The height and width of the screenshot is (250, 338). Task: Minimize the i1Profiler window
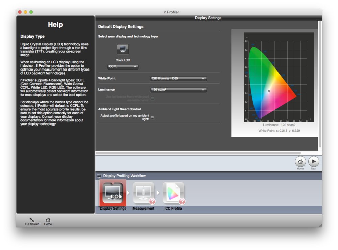(25, 12)
